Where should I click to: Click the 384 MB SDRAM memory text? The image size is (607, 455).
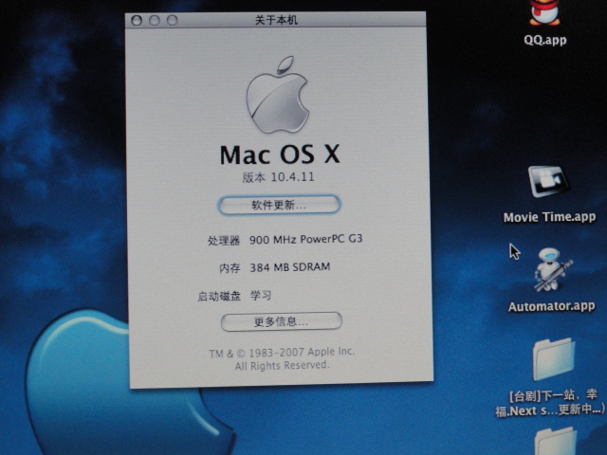(289, 267)
